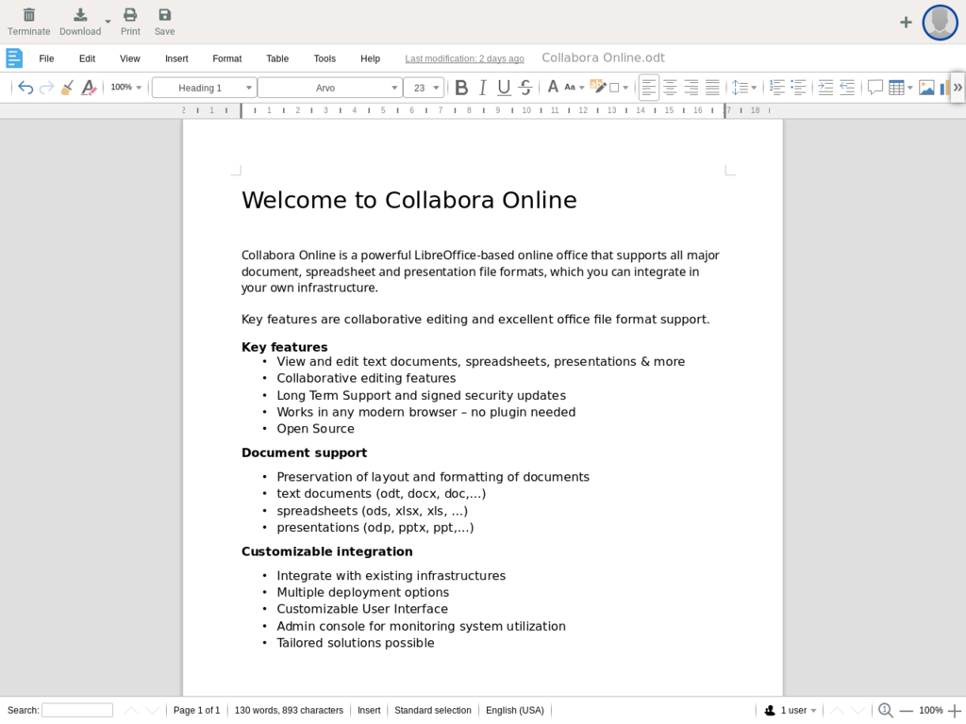Open the Insert menu

click(176, 58)
